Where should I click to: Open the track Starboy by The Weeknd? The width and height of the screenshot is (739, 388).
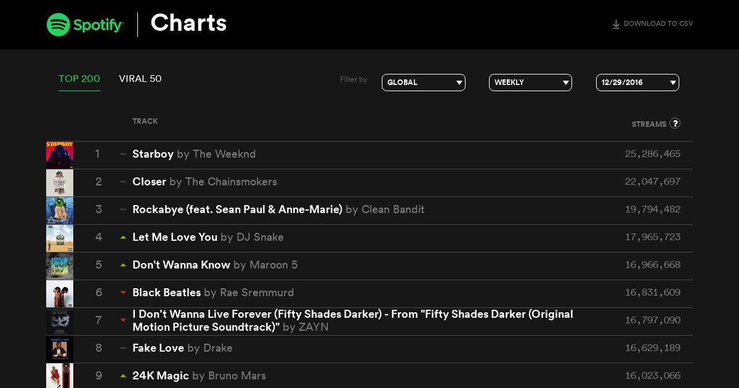[x=194, y=154]
